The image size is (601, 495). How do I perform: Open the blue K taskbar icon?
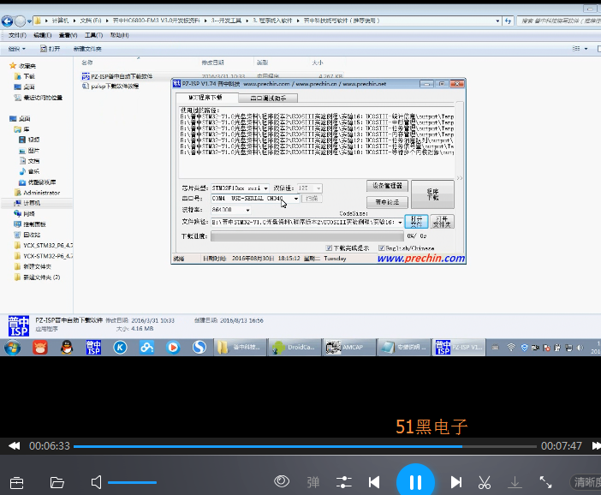120,348
